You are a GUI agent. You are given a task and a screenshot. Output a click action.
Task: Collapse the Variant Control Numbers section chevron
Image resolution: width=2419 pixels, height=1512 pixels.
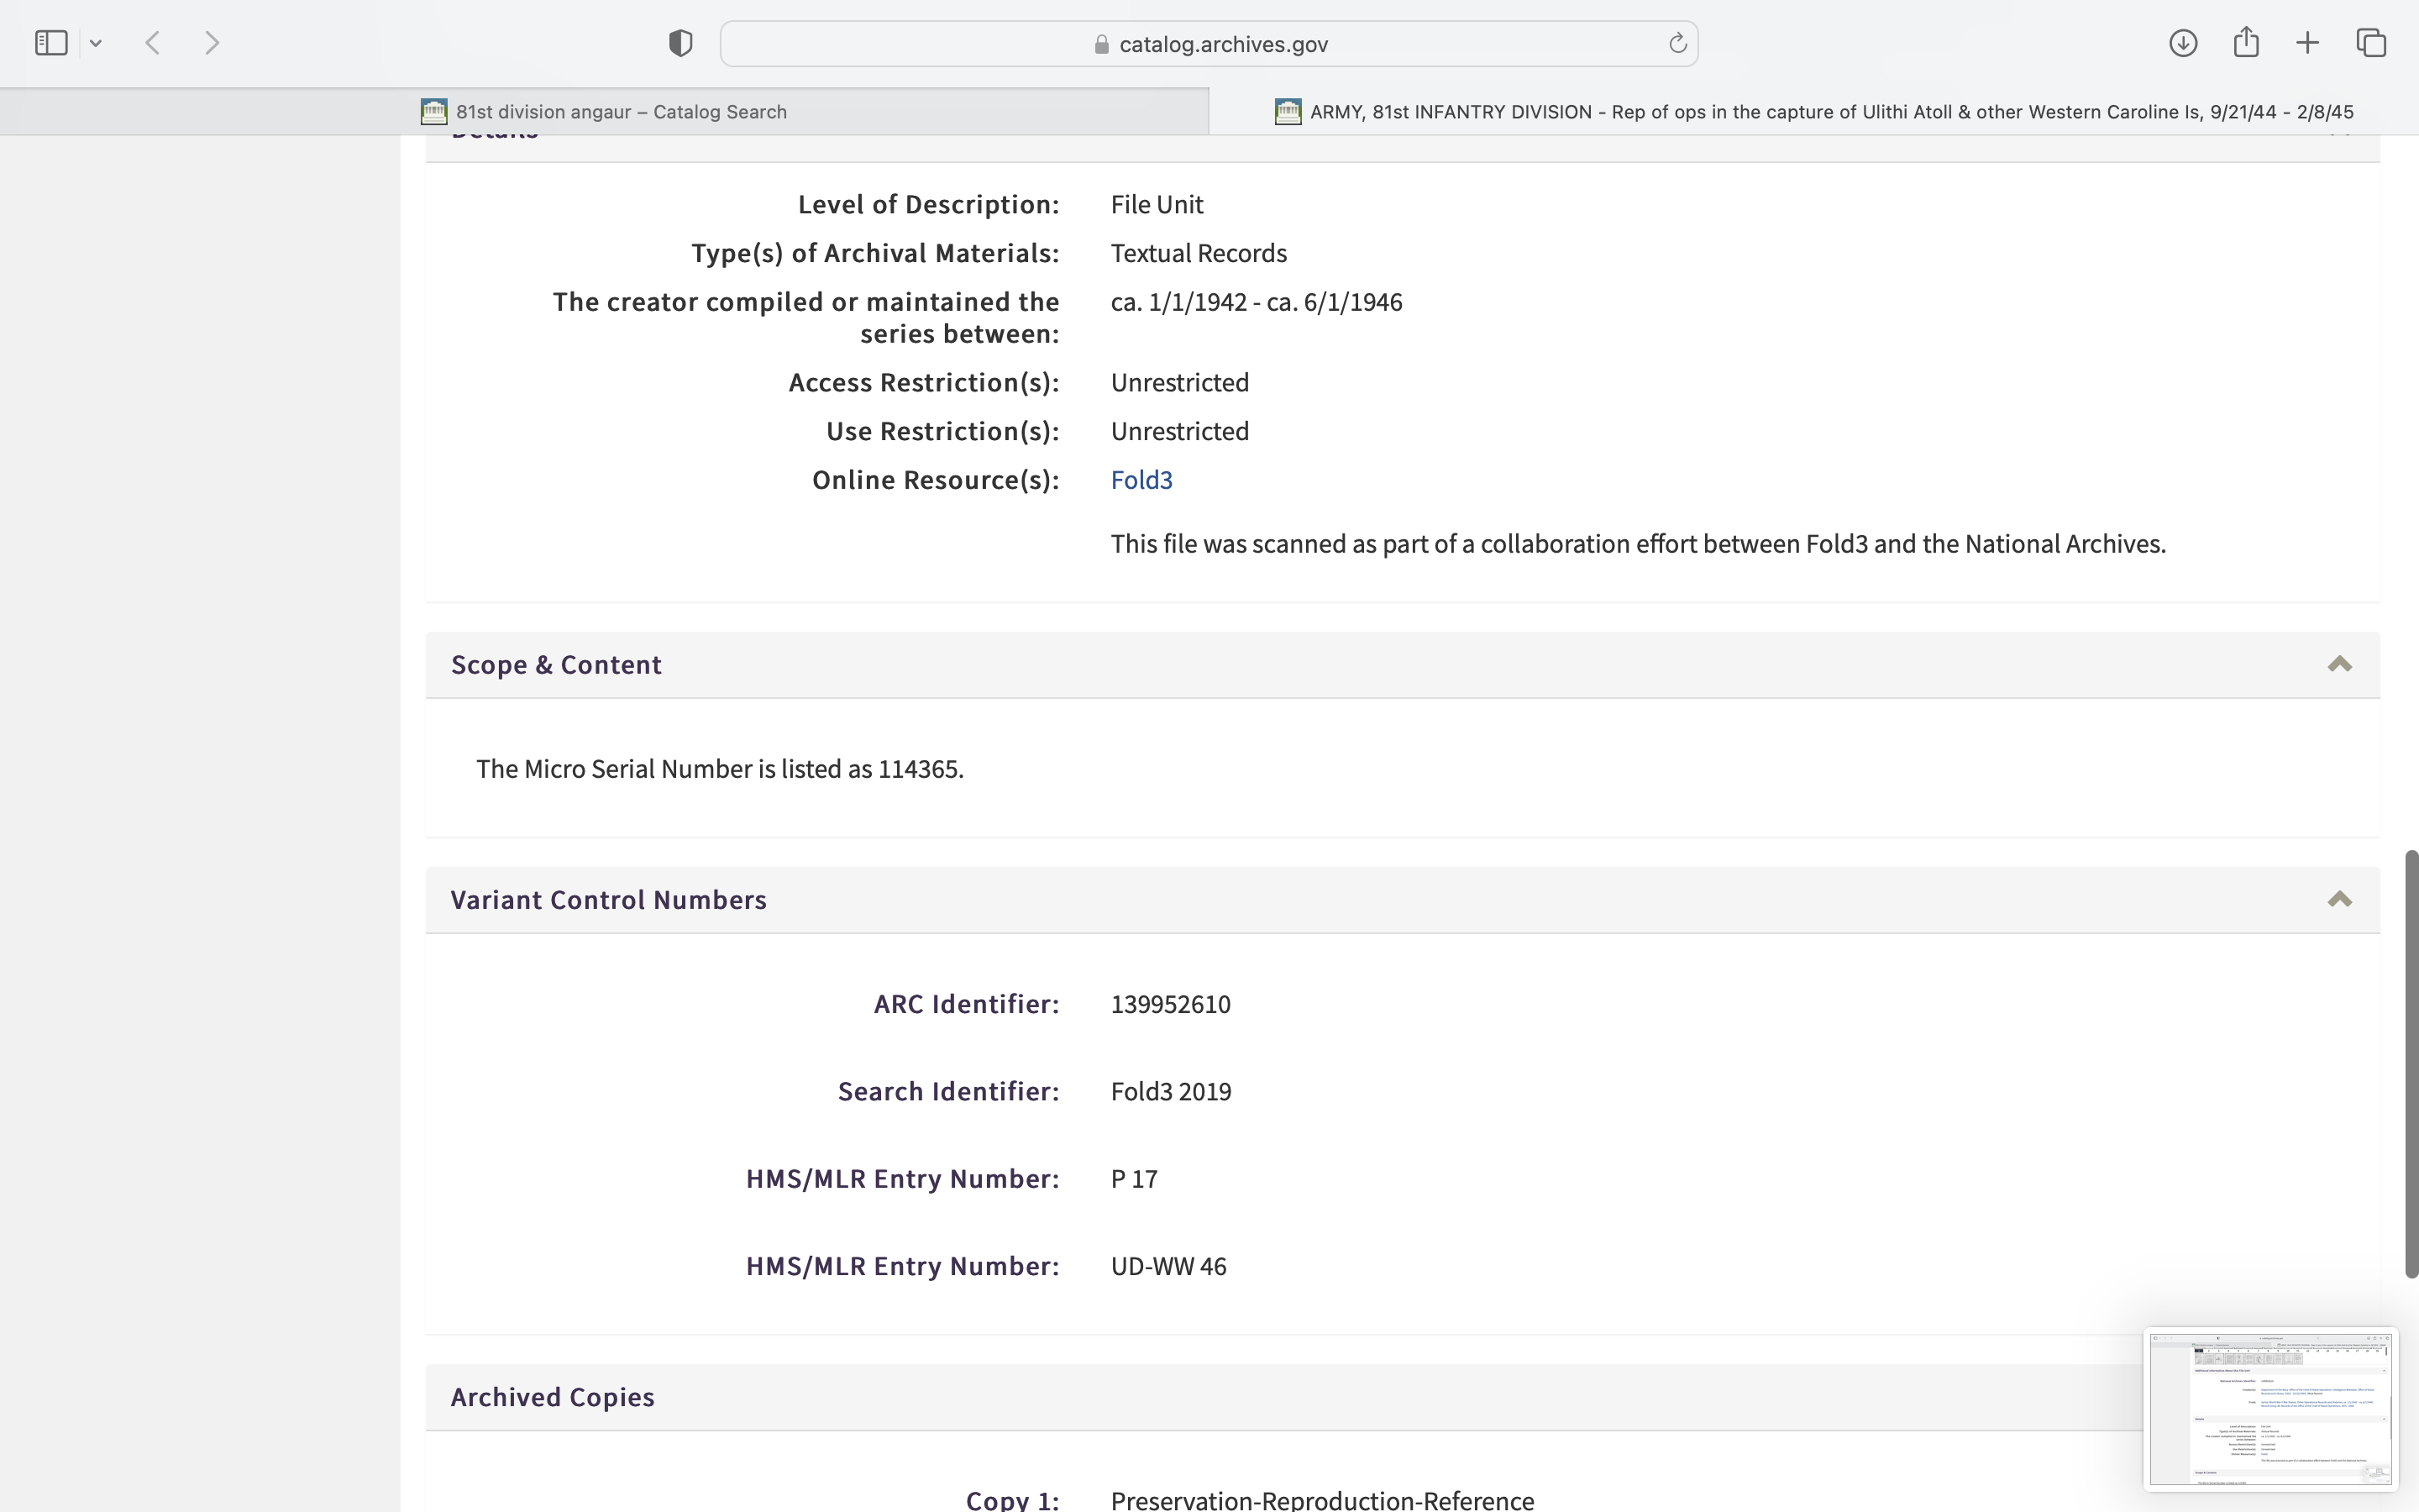pos(2339,900)
